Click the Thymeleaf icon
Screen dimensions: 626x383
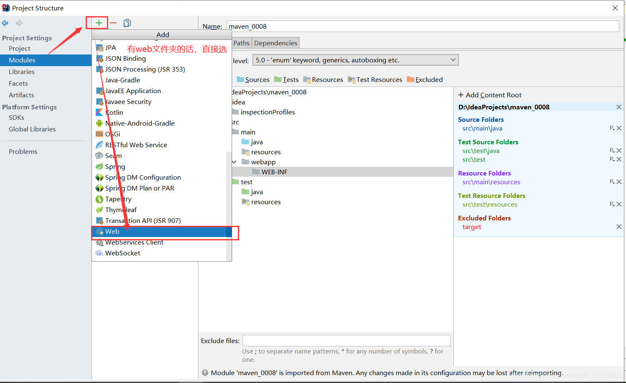click(99, 210)
